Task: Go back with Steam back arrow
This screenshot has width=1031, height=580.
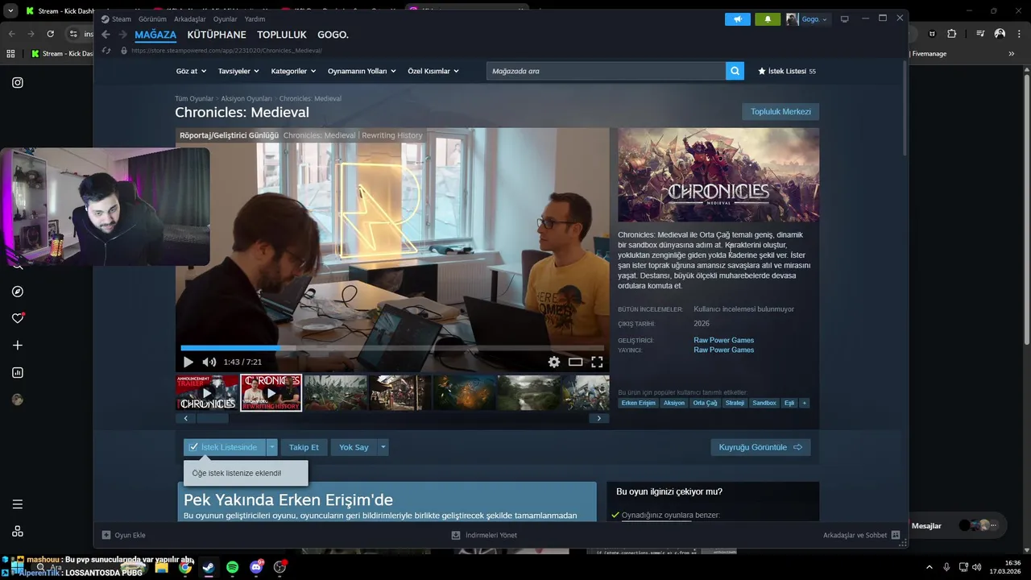Action: (x=106, y=35)
